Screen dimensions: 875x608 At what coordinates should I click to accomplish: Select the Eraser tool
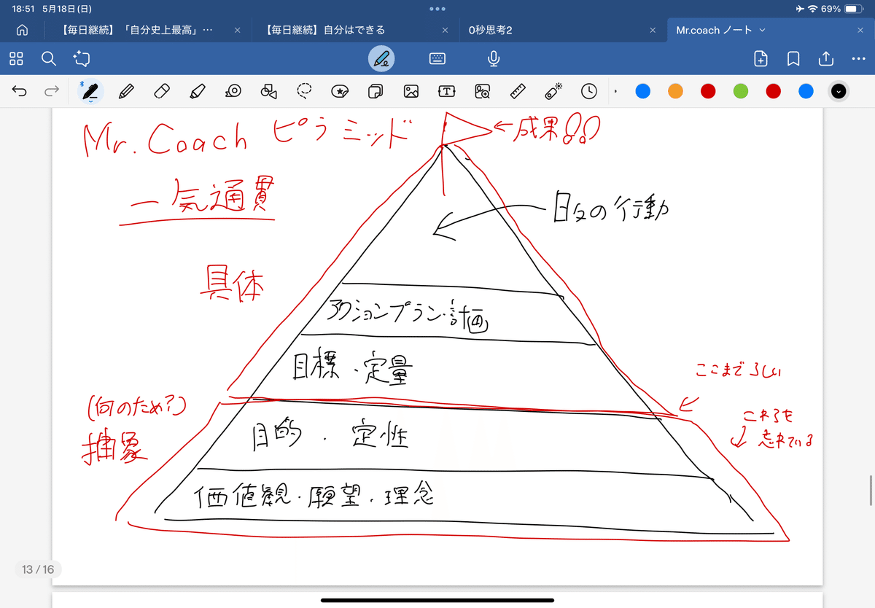tap(161, 91)
